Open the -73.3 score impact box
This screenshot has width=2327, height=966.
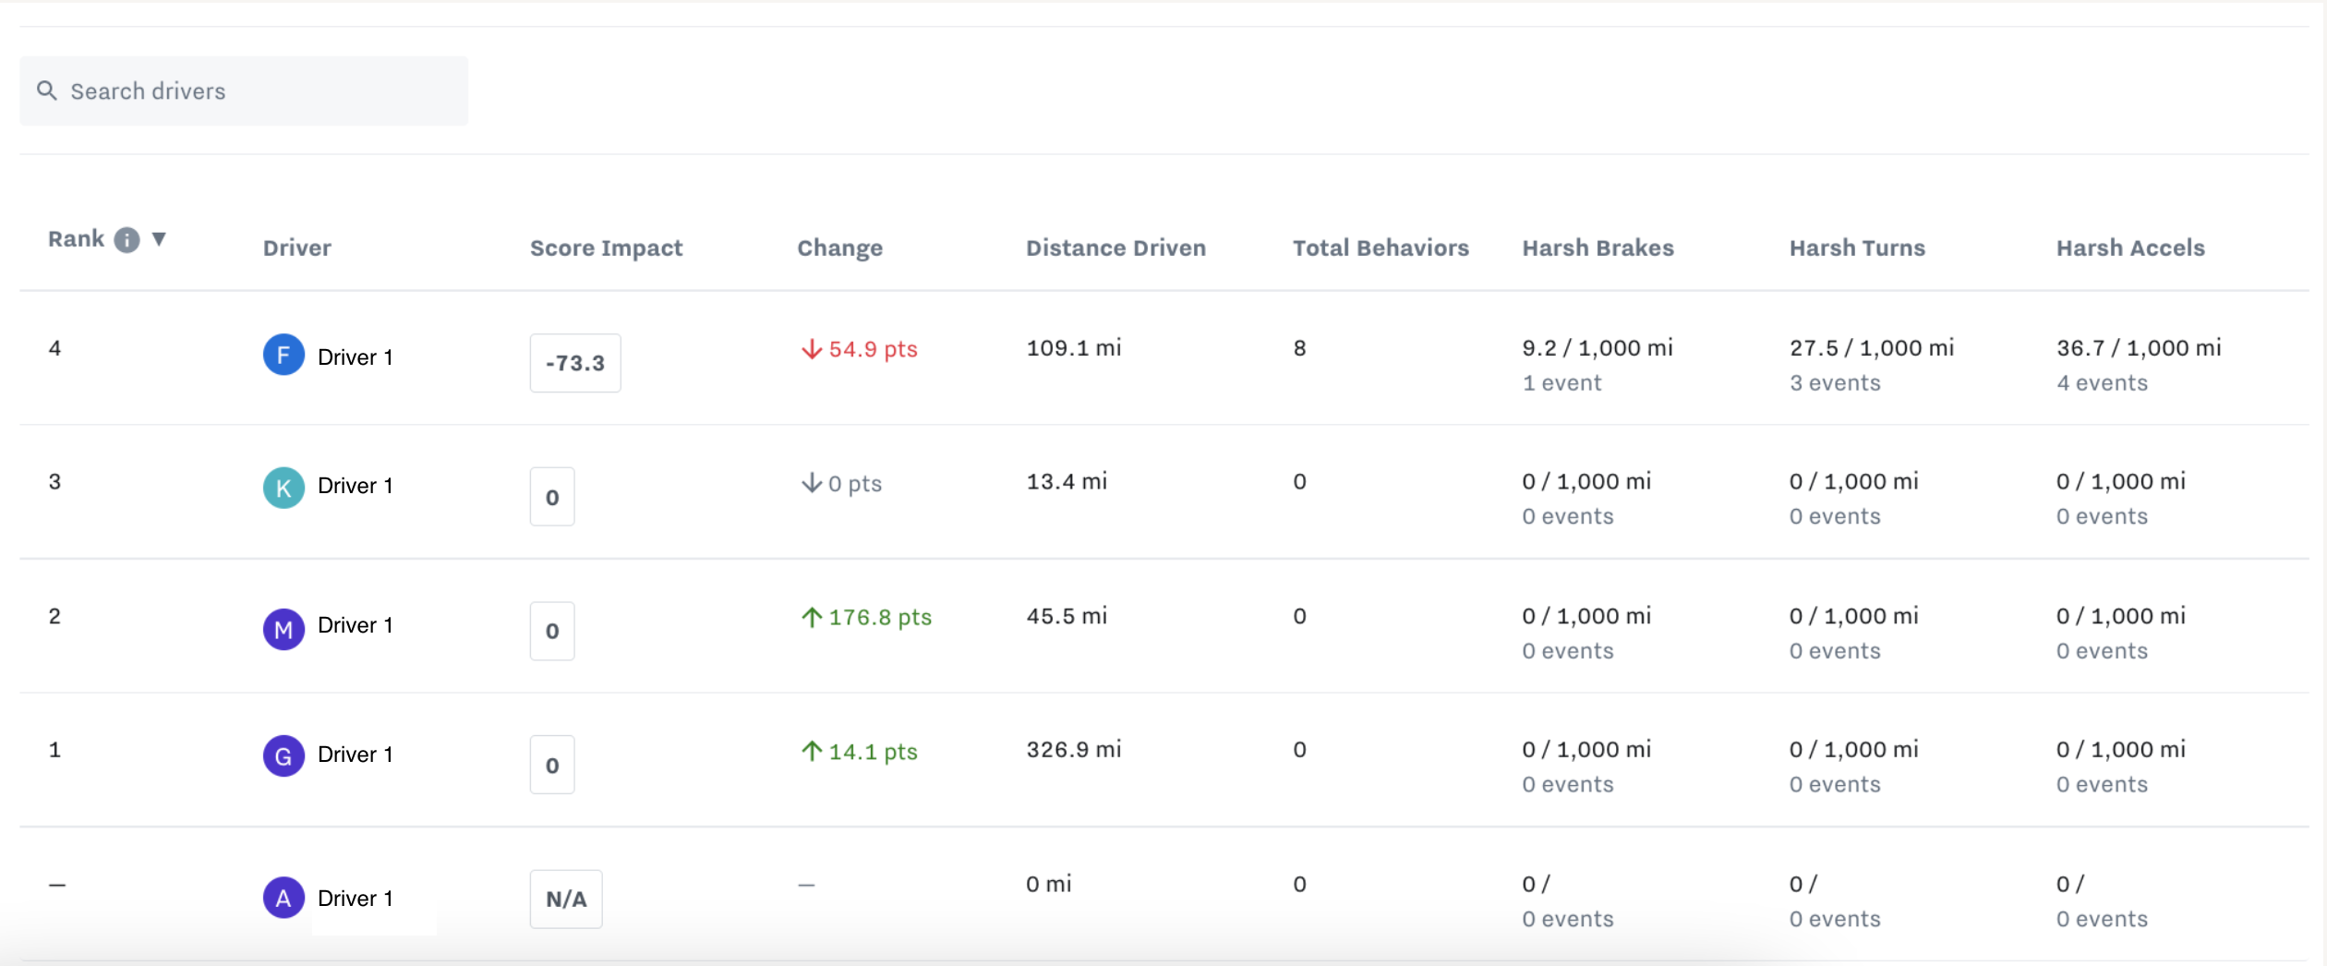click(x=574, y=363)
